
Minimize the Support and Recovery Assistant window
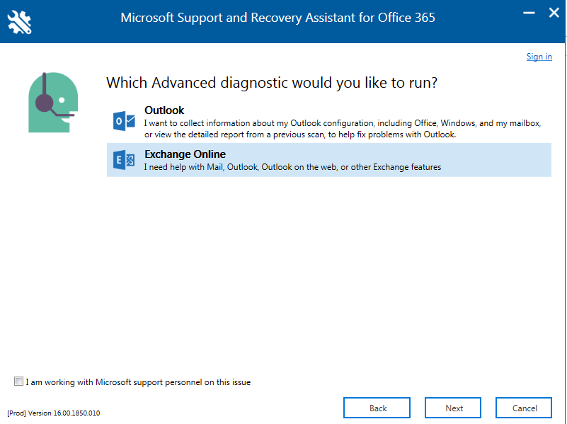(529, 13)
